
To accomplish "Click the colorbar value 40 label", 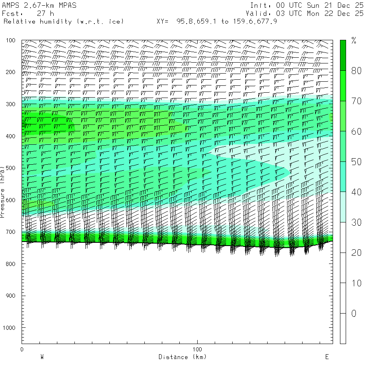I will click(x=357, y=192).
